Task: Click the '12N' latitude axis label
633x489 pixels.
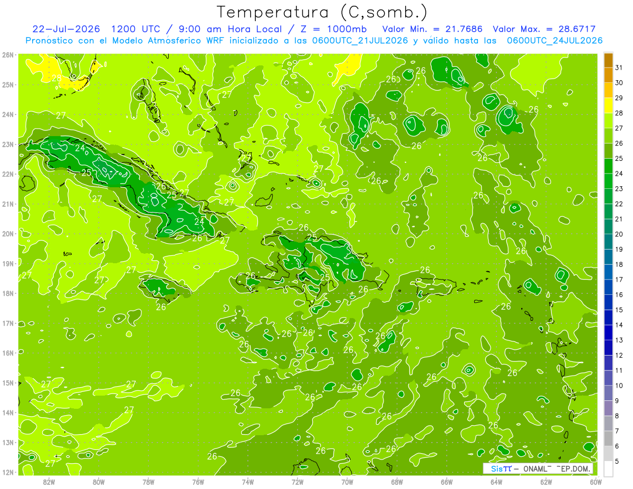Action: (7, 472)
